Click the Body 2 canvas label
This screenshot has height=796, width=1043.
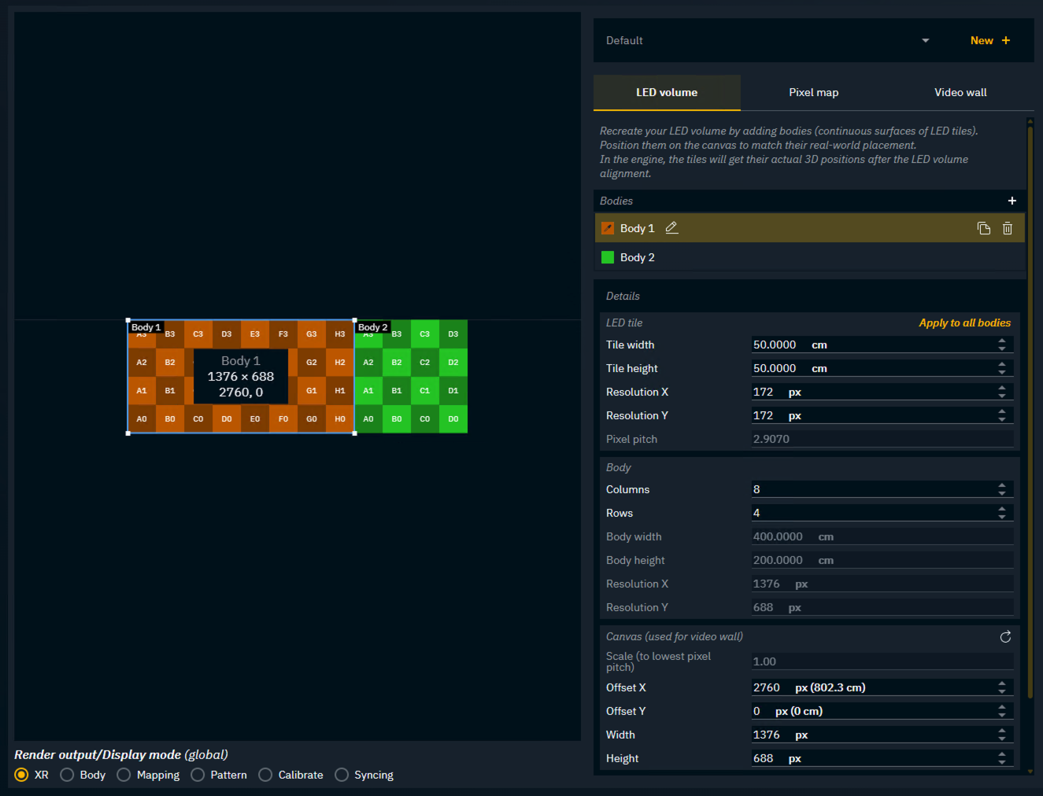(x=372, y=327)
